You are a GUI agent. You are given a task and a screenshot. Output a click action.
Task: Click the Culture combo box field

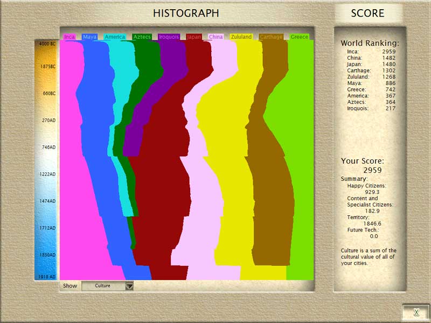click(x=103, y=286)
